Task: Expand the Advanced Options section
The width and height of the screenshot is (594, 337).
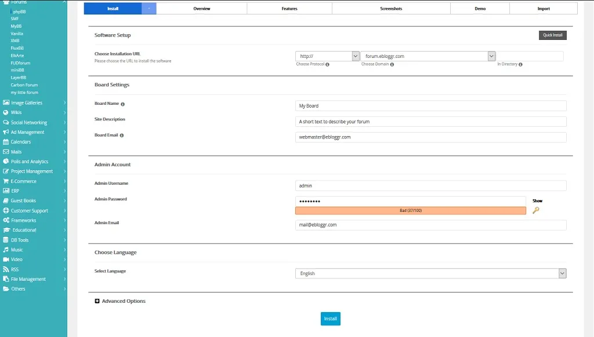Action: 120,301
